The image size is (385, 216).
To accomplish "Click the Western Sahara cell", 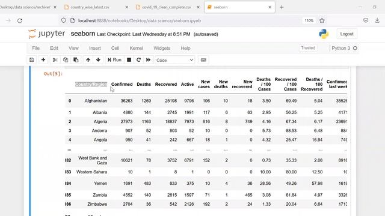I will 91,172.
